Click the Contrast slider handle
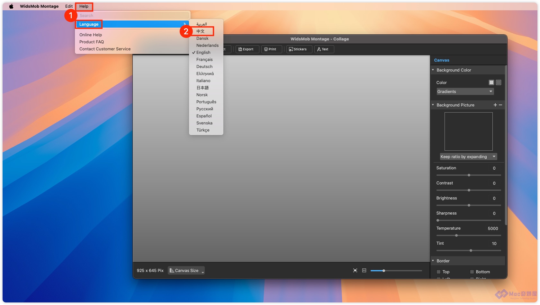 [x=469, y=190]
